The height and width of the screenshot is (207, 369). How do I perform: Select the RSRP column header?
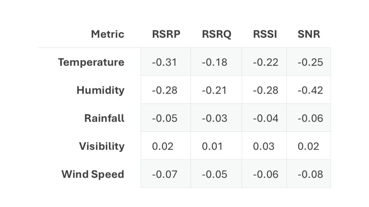pyautogui.click(x=166, y=34)
